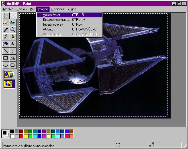This screenshot has width=188, height=149.
Task: Choose the transparent selection mode option
Action: (x=9, y=83)
